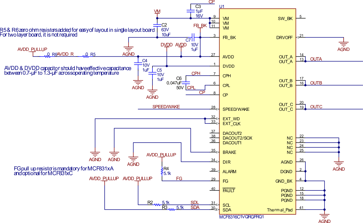Click the AVDD_PULLUP label left of R6
Screen dimensions: 363x223
(32, 49)
